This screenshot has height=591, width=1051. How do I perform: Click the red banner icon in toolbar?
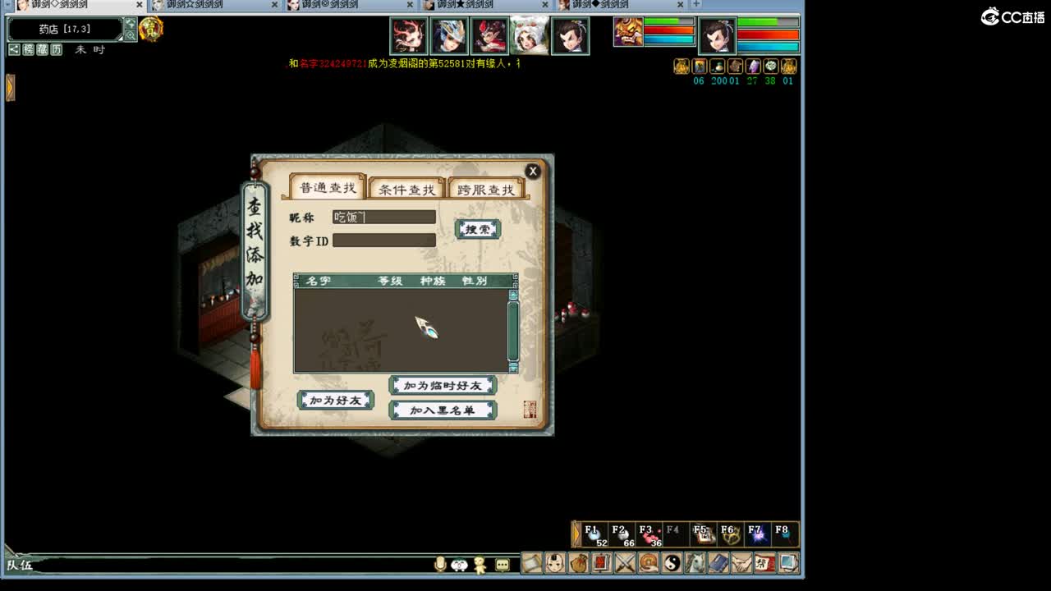coord(602,564)
